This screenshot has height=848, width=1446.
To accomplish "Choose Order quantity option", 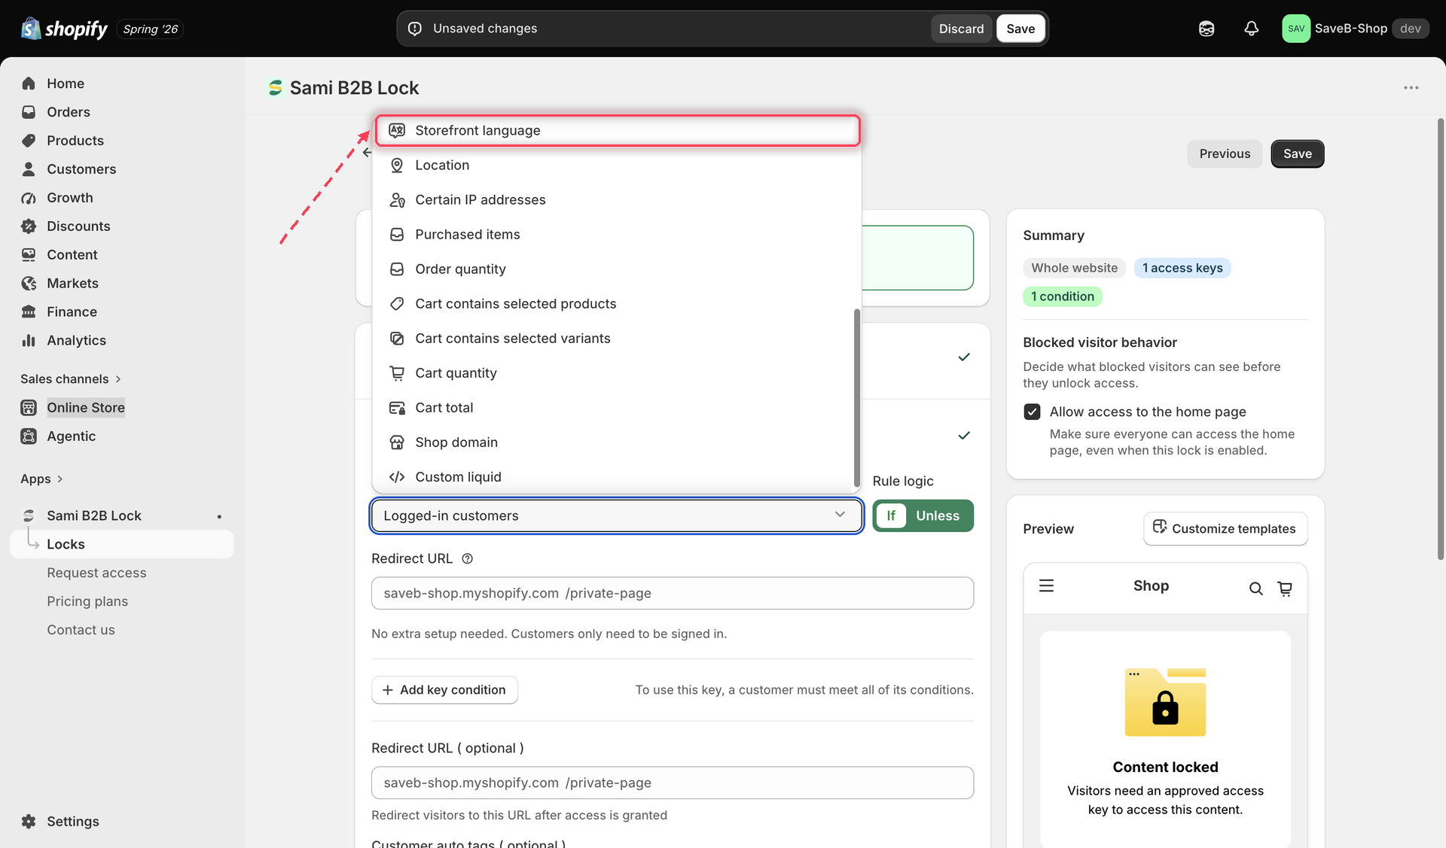I will pos(614,269).
